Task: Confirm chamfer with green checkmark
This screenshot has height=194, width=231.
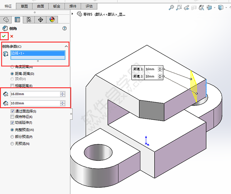Action: click(x=4, y=36)
